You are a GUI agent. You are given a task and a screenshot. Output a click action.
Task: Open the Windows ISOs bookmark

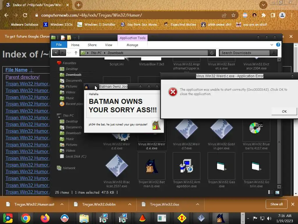(x=58, y=24)
